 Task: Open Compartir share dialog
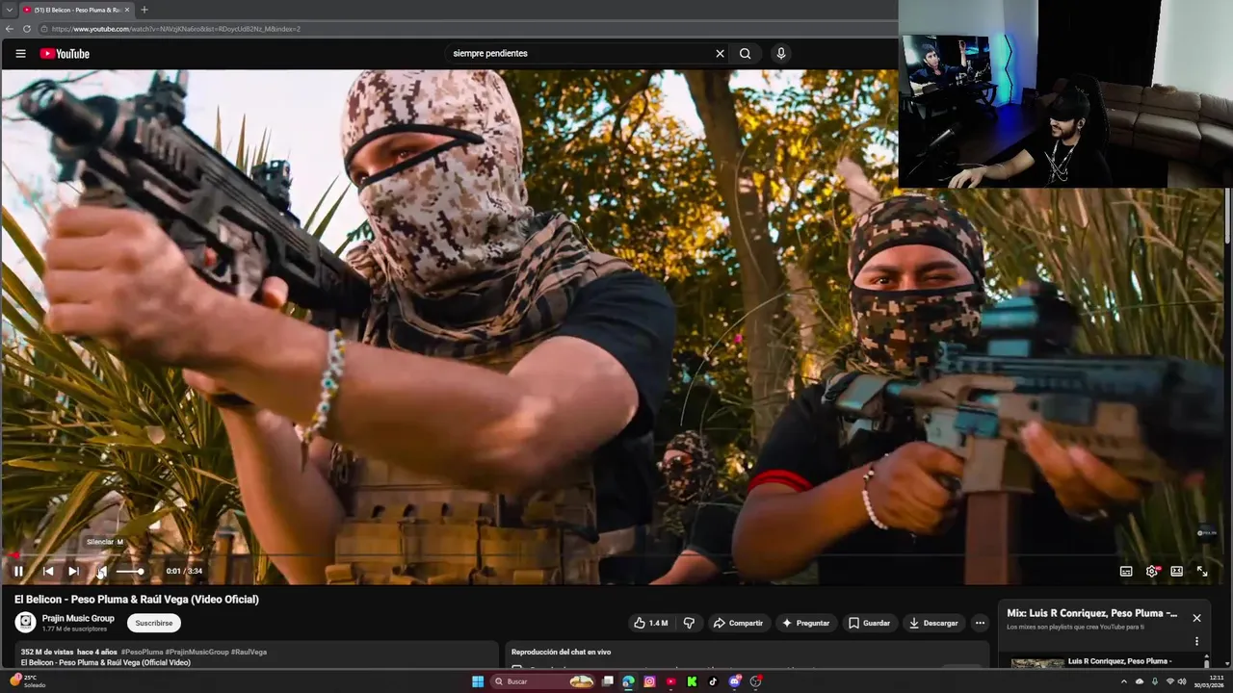coord(738,623)
